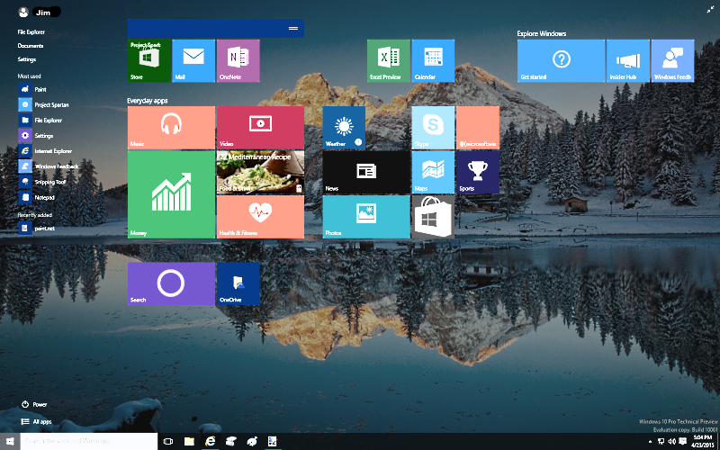The width and height of the screenshot is (720, 450).
Task: Open the volume speaker tray icon
Action: (x=671, y=441)
